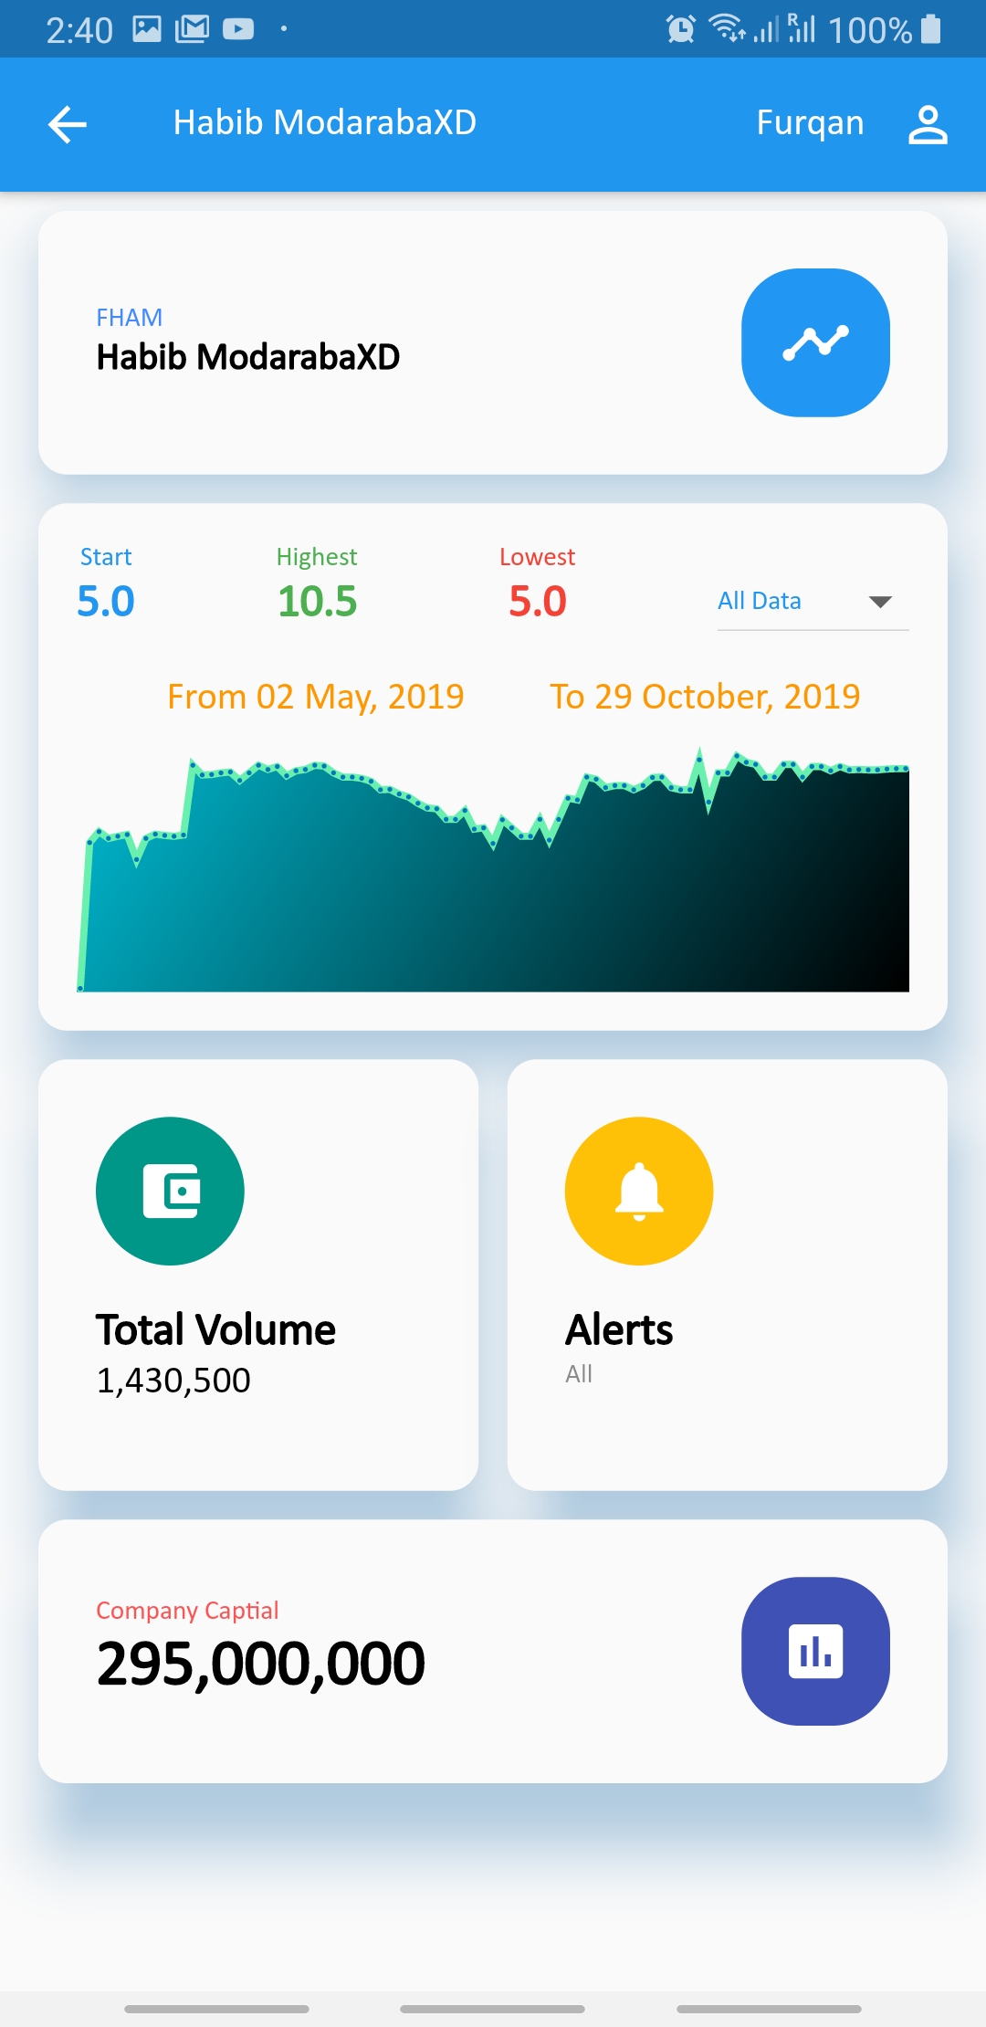Image resolution: width=986 pixels, height=2027 pixels.
Task: Tap the Company Captial label
Action: pos(187,1611)
